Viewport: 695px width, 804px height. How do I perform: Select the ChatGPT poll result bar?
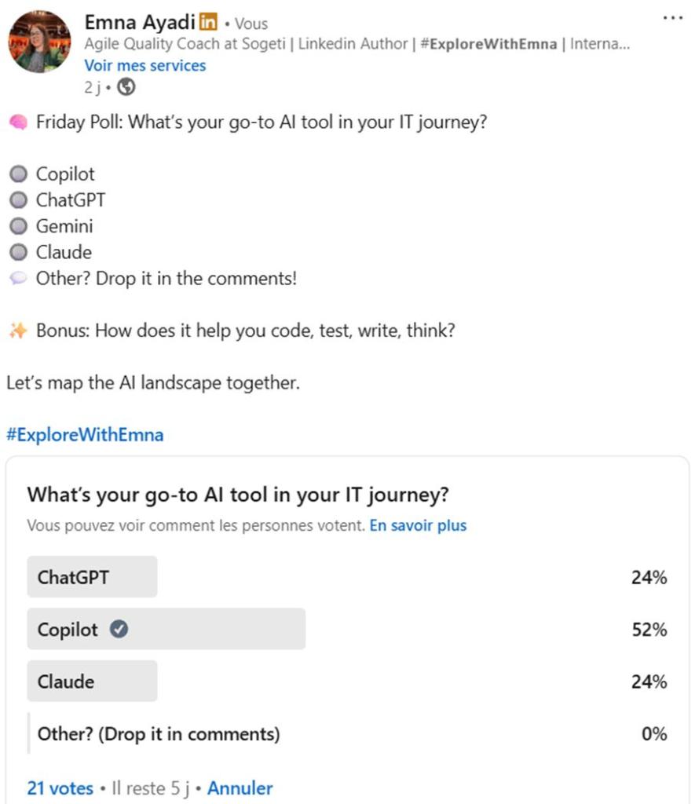(x=92, y=577)
